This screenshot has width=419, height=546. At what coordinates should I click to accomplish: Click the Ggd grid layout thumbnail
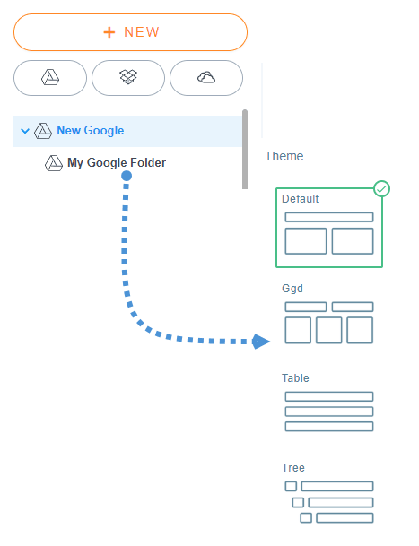pyautogui.click(x=329, y=323)
